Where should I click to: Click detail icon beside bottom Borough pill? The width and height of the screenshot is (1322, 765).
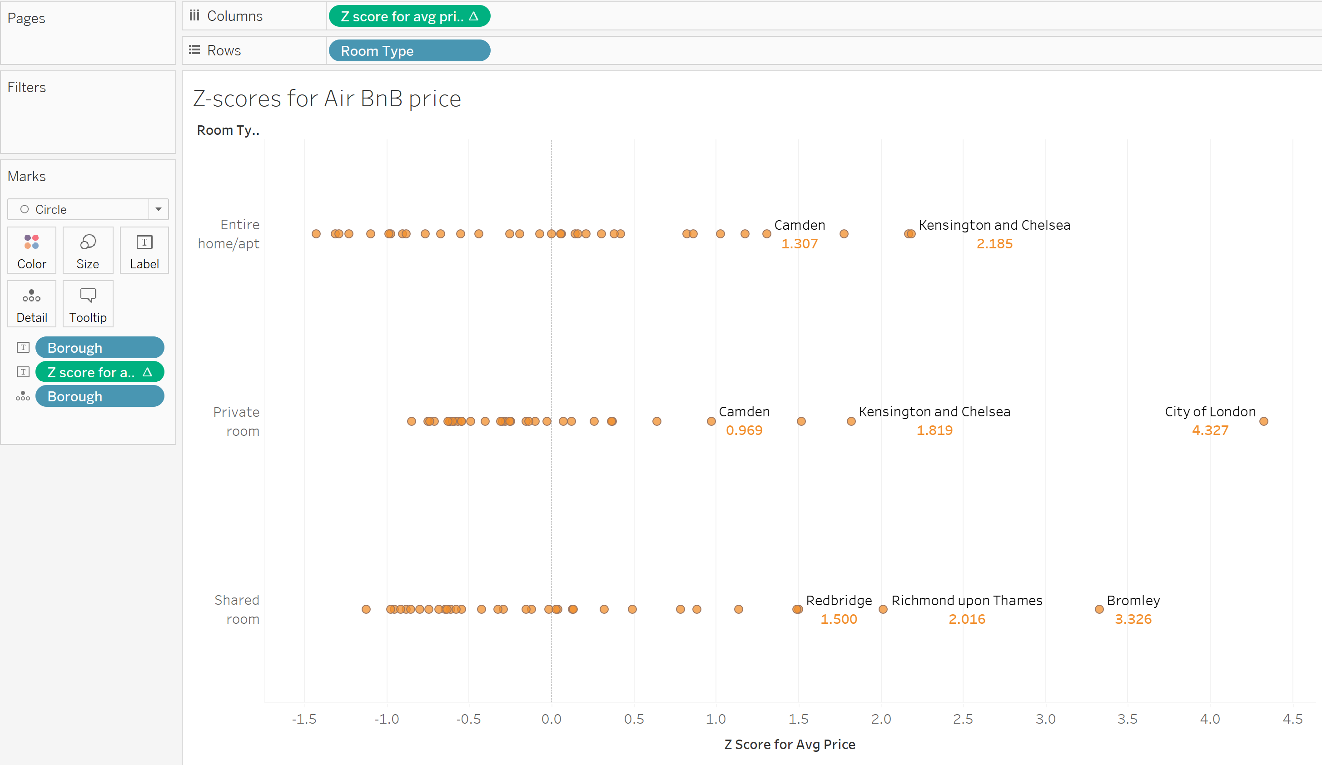[x=23, y=396]
